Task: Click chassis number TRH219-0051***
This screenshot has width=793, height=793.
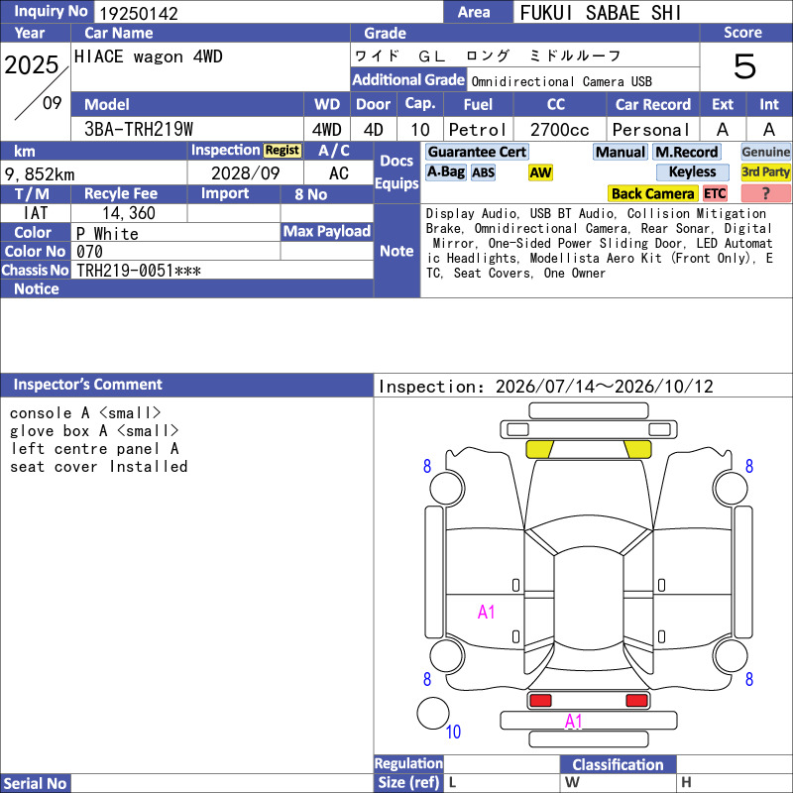Action: [x=139, y=271]
